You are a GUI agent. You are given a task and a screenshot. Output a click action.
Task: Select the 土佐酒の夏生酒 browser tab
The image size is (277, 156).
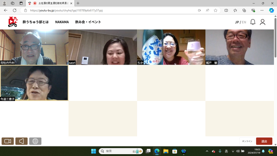pyautogui.click(x=50, y=3)
